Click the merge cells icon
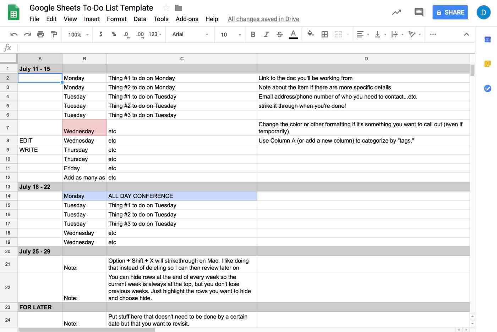Screen dimensions: 497x332 coord(338,34)
